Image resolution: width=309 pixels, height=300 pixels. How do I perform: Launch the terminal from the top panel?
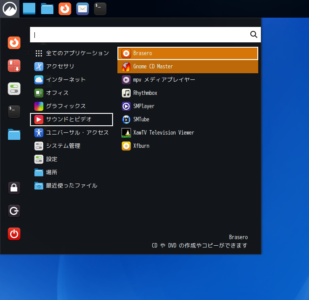(100, 9)
